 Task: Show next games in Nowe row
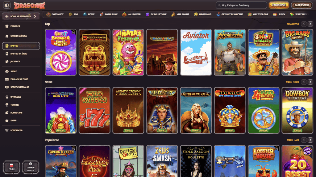tap(310, 82)
